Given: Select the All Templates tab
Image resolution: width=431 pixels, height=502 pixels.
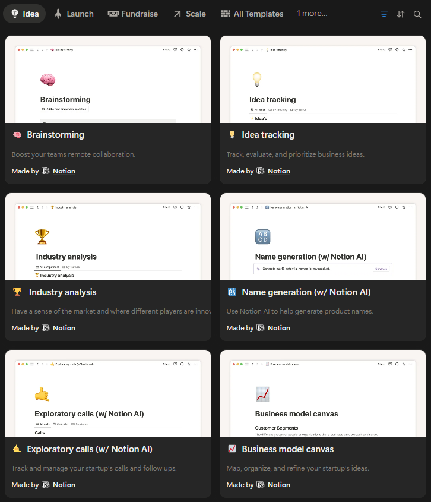Looking at the screenshot, I should click(252, 14).
